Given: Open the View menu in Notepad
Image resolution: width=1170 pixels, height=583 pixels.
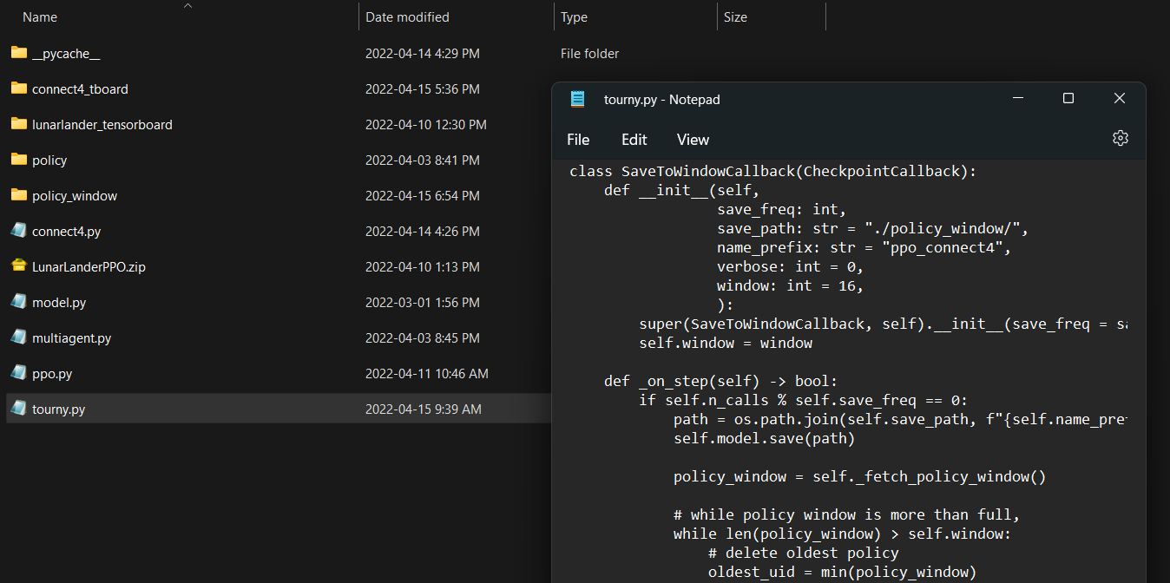Looking at the screenshot, I should (693, 140).
